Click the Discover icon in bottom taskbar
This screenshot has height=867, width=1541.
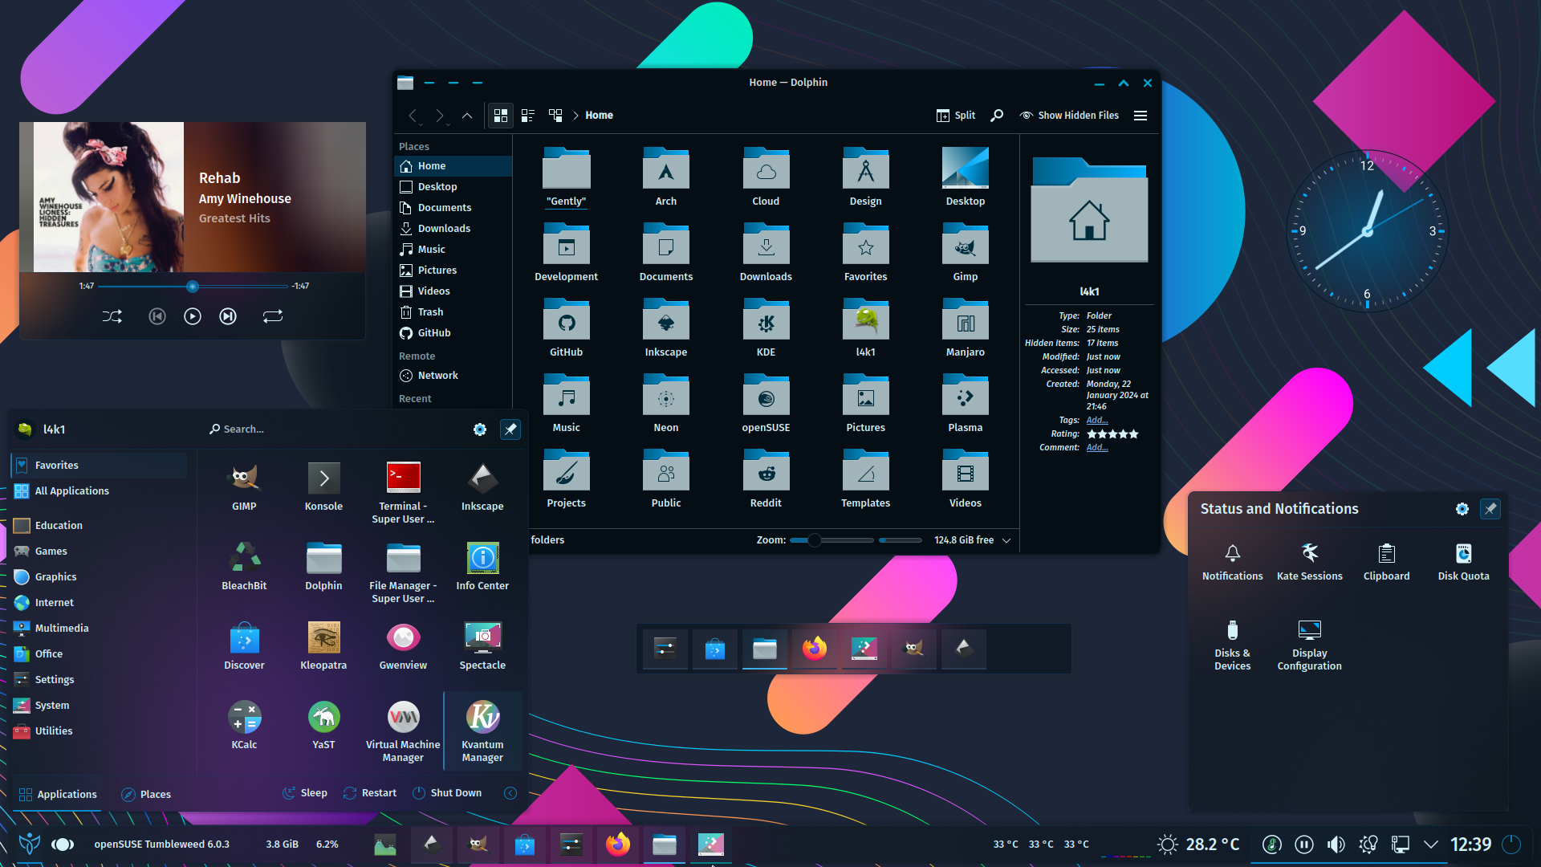pyautogui.click(x=524, y=845)
